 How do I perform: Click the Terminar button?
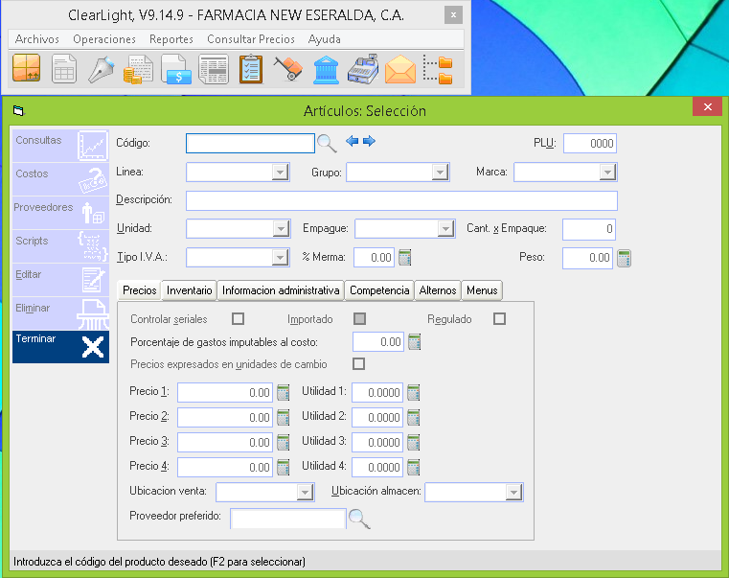click(61, 347)
